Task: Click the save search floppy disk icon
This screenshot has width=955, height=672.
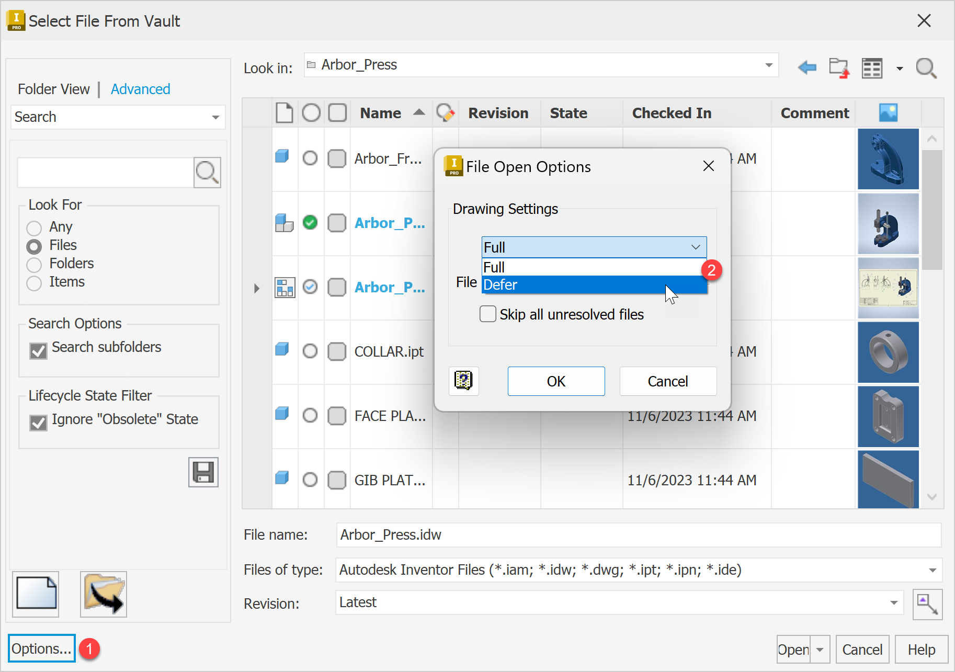Action: point(203,472)
